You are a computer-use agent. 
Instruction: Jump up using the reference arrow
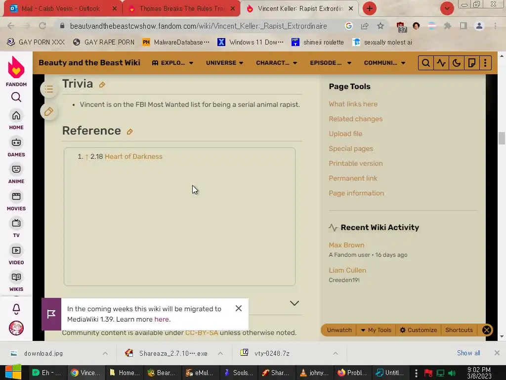pyautogui.click(x=86, y=157)
